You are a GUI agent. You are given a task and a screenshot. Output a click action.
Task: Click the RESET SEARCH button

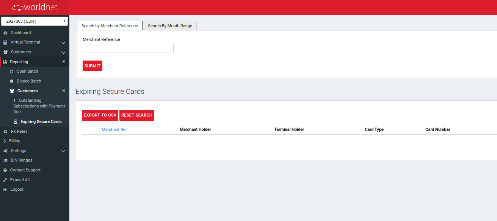pos(137,115)
